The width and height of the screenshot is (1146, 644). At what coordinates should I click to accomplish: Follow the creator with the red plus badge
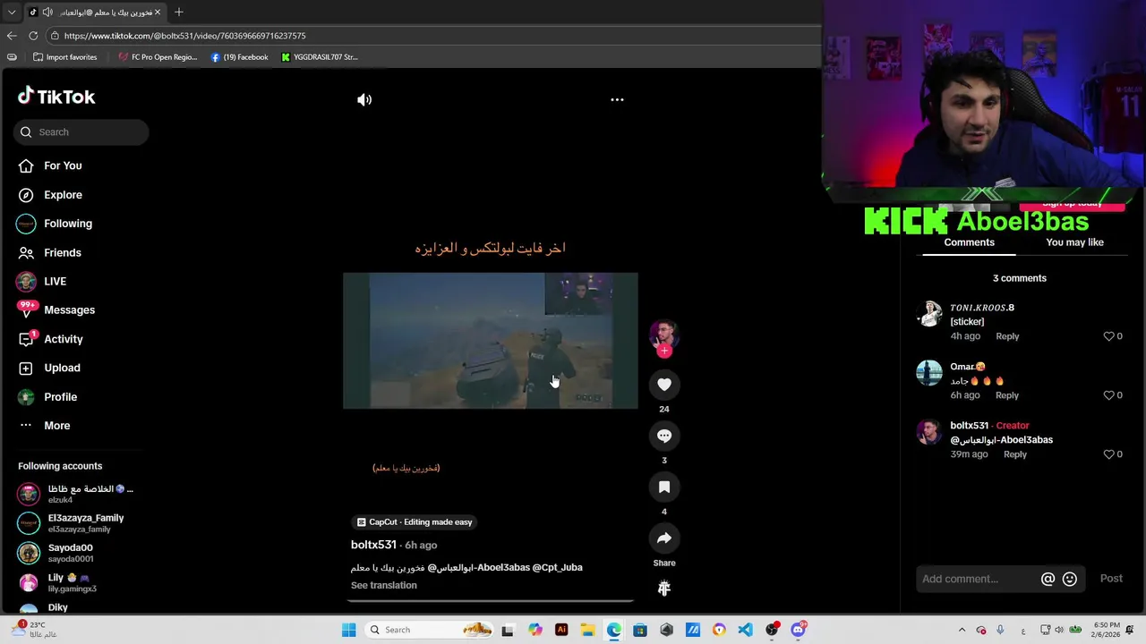(x=664, y=352)
